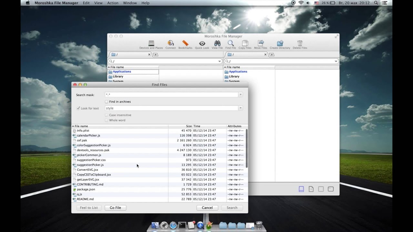This screenshot has height=232, width=413.
Task: Click the Cancel button
Action: tap(207, 208)
